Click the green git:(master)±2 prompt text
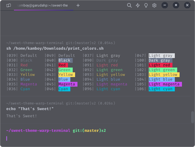The image size is (195, 147). [89, 131]
